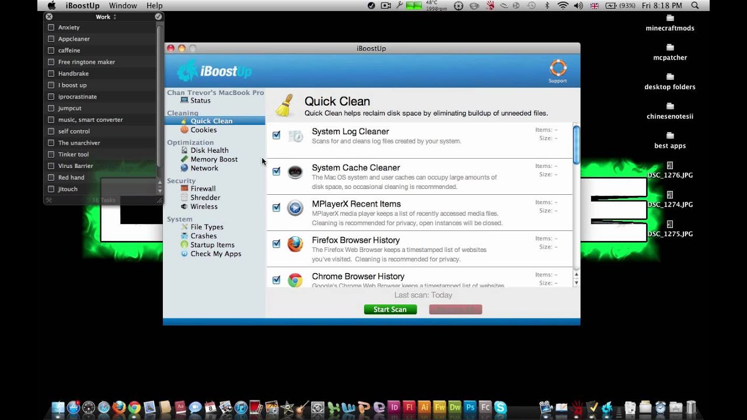Open the Trash in the Dock

pos(691,408)
